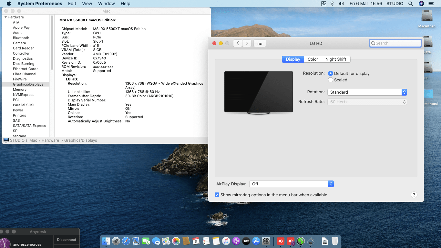441x248 pixels.
Task: Open the Trash in the Dock
Action: (335, 241)
